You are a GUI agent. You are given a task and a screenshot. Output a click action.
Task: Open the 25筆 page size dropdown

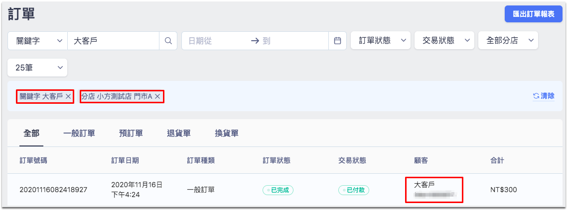37,68
